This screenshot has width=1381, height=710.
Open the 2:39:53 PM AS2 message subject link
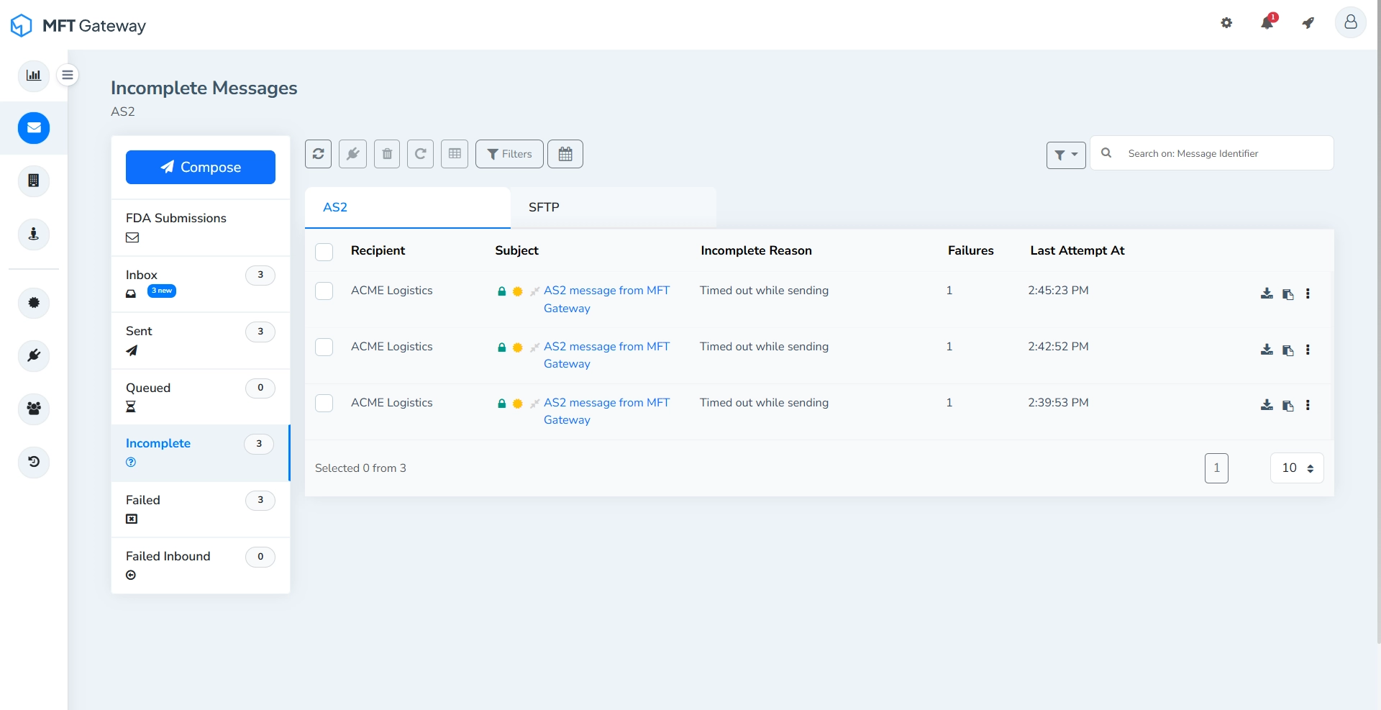(x=606, y=411)
